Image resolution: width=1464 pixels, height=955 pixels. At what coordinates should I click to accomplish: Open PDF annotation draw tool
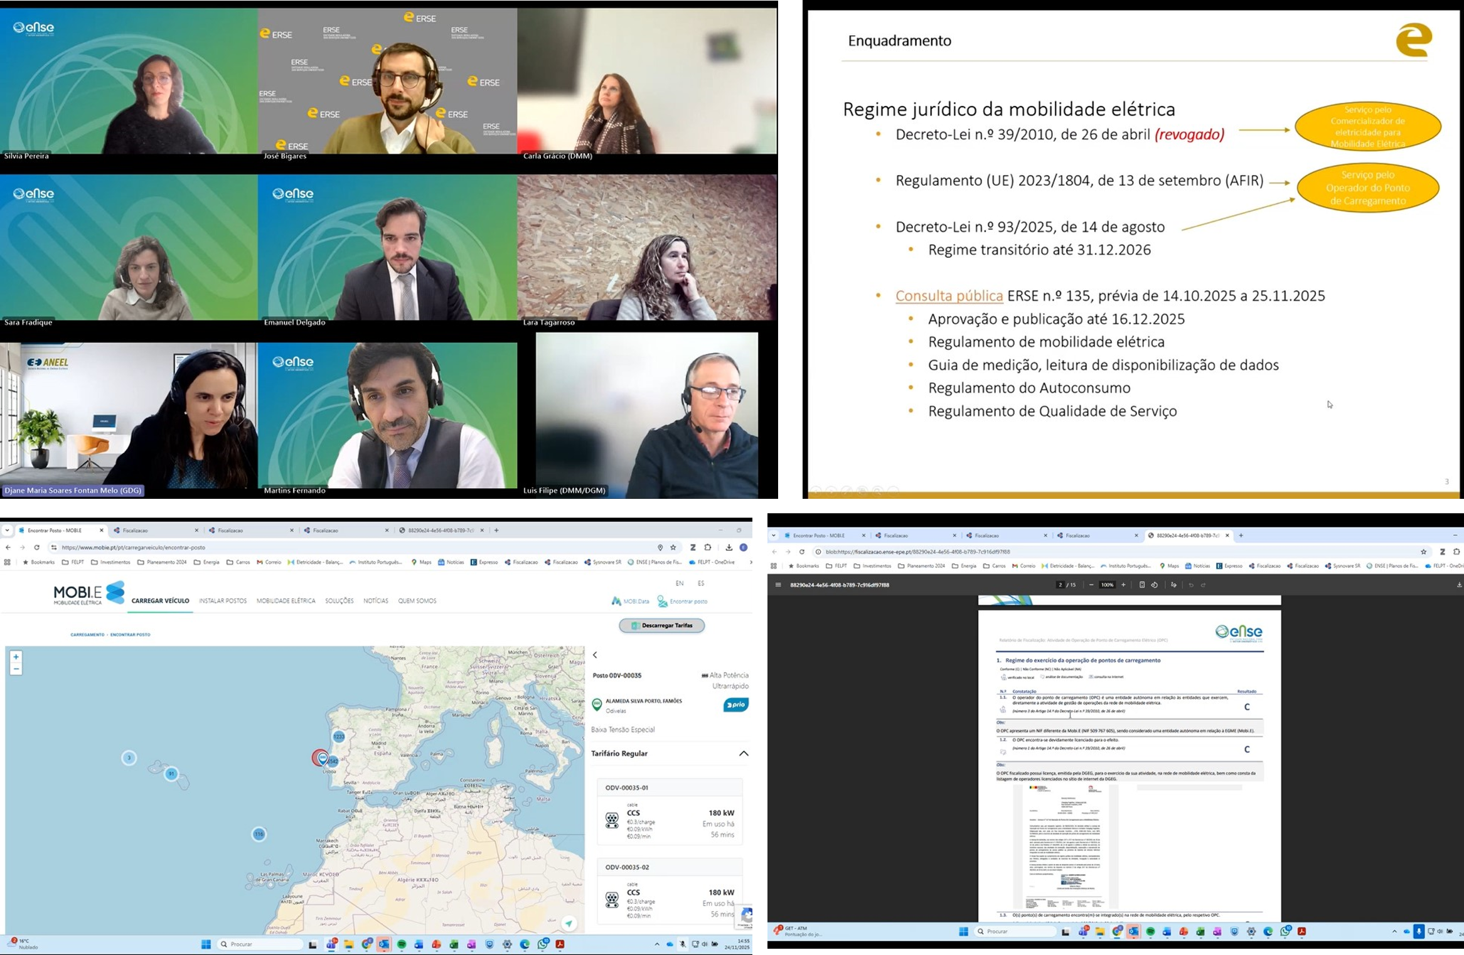[1173, 585]
